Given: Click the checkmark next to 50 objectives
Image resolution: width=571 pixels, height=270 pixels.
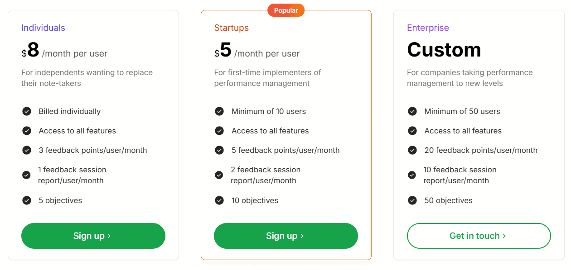Looking at the screenshot, I should click(x=412, y=200).
